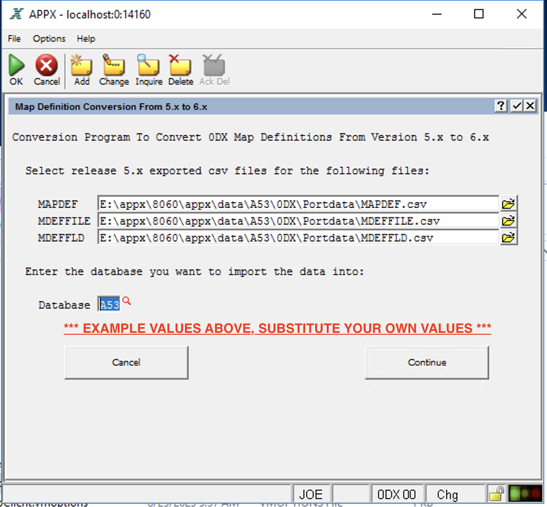Open the Database lookup magnifier icon
This screenshot has width=547, height=507.
tap(126, 302)
